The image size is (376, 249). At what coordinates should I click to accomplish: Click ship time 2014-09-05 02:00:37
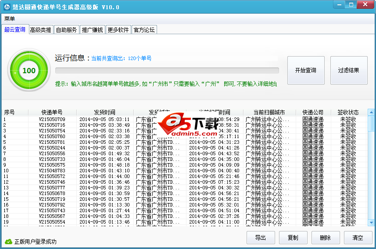tap(104, 148)
